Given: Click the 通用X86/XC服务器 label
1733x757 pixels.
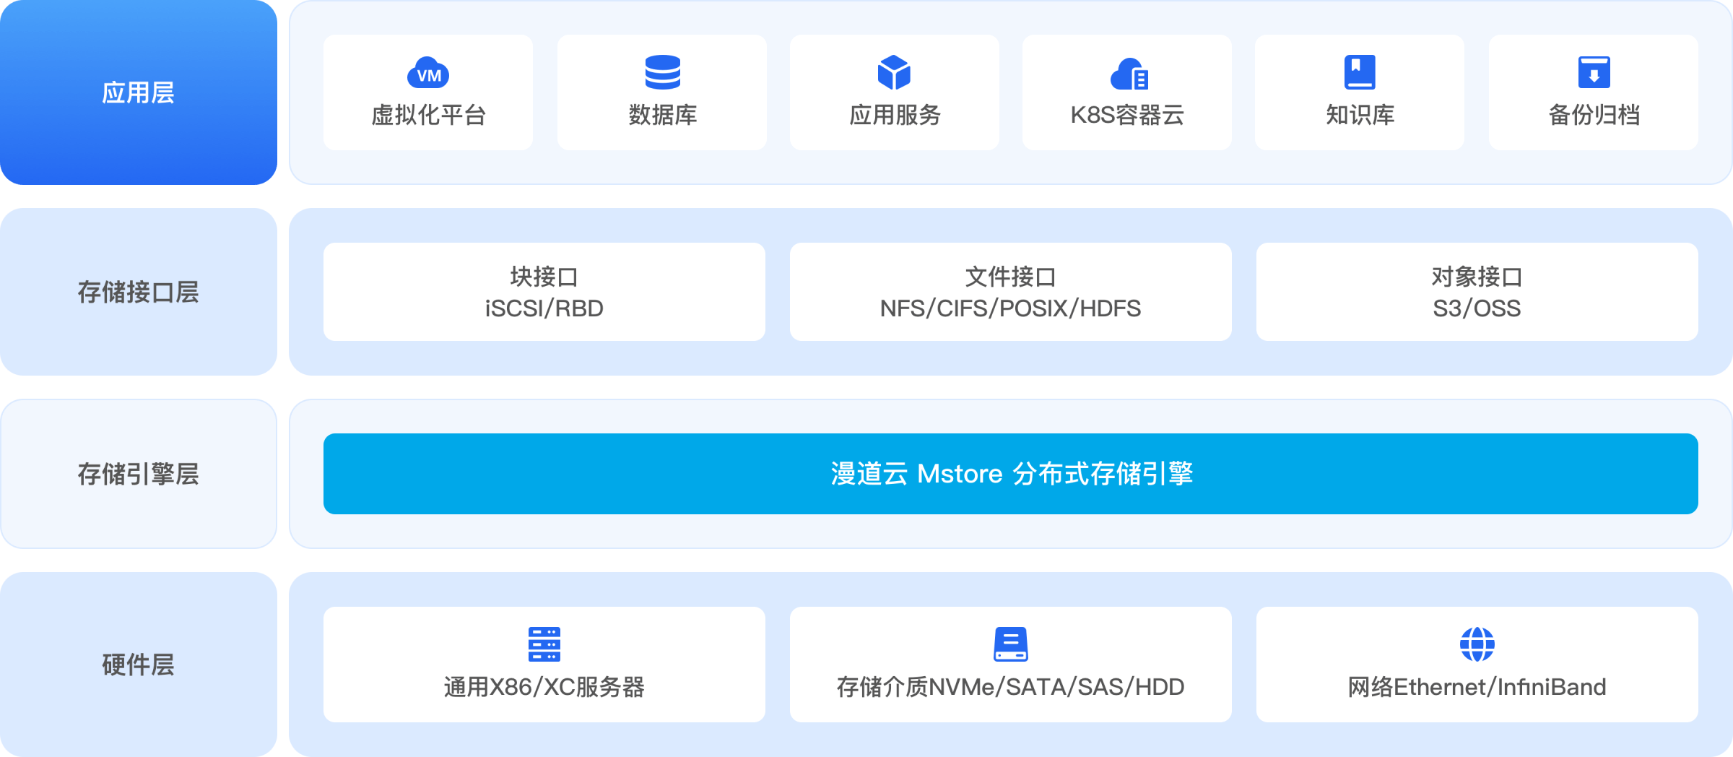Looking at the screenshot, I should [544, 687].
